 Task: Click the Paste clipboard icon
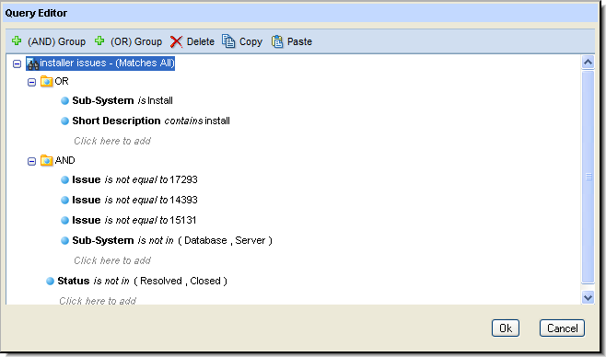pos(277,41)
